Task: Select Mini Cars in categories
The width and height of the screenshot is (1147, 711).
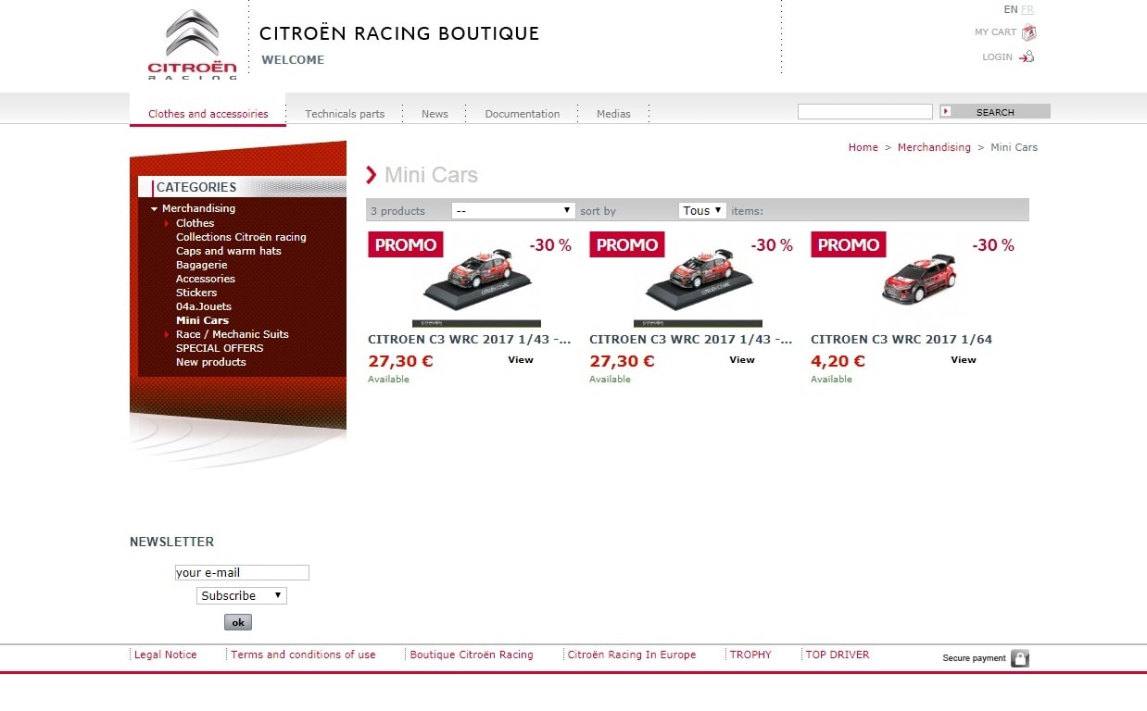Action: 202,320
